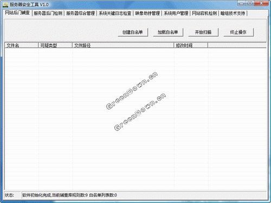Image resolution: width=271 pixels, height=203 pixels.
Task: Stop operation with 终止操作 button
Action: (238, 32)
